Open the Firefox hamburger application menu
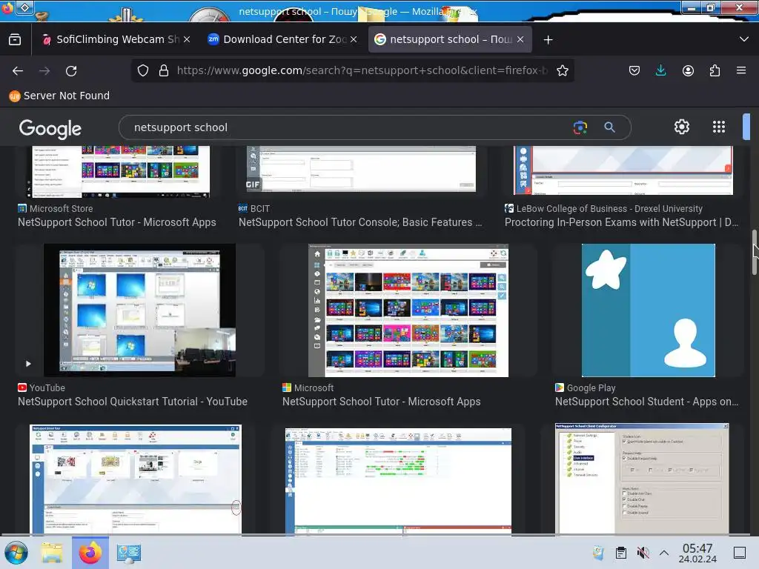759x569 pixels. (x=741, y=70)
